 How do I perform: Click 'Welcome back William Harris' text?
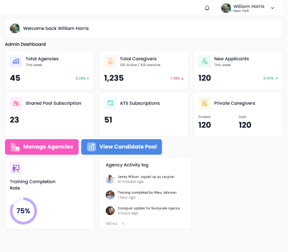click(56, 29)
